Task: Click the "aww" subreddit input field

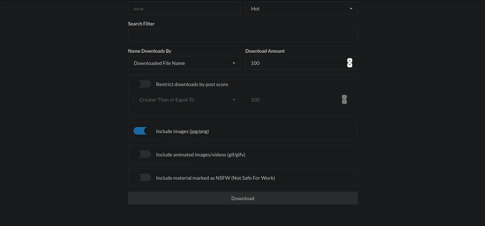Action: pos(184,8)
